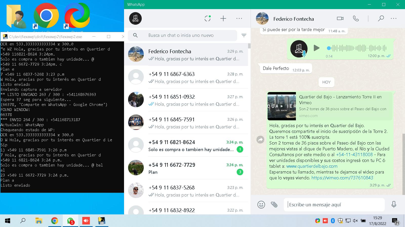
Task: Open chat with +54 9 11 6845-7591
Action: [186, 123]
